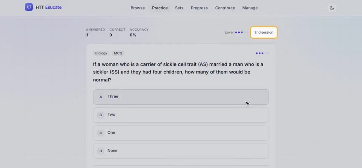Click the HTT Educate brand name
Screen dimensions: 362x168
click(x=49, y=7)
